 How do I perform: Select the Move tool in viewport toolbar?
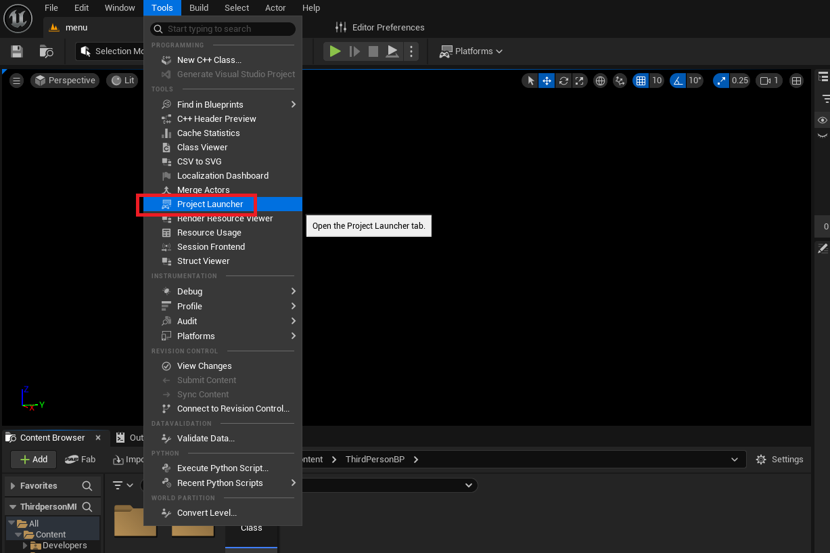[x=547, y=80]
